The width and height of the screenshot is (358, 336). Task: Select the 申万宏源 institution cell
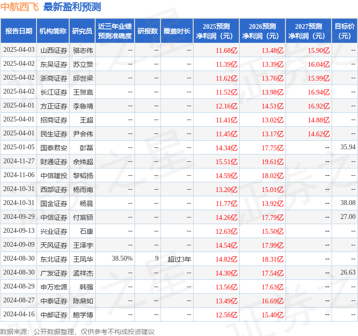(54, 287)
